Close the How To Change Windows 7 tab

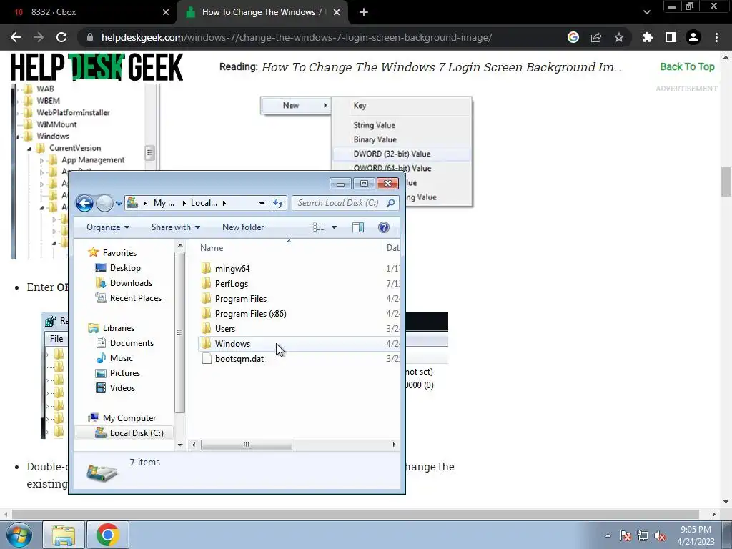[337, 12]
